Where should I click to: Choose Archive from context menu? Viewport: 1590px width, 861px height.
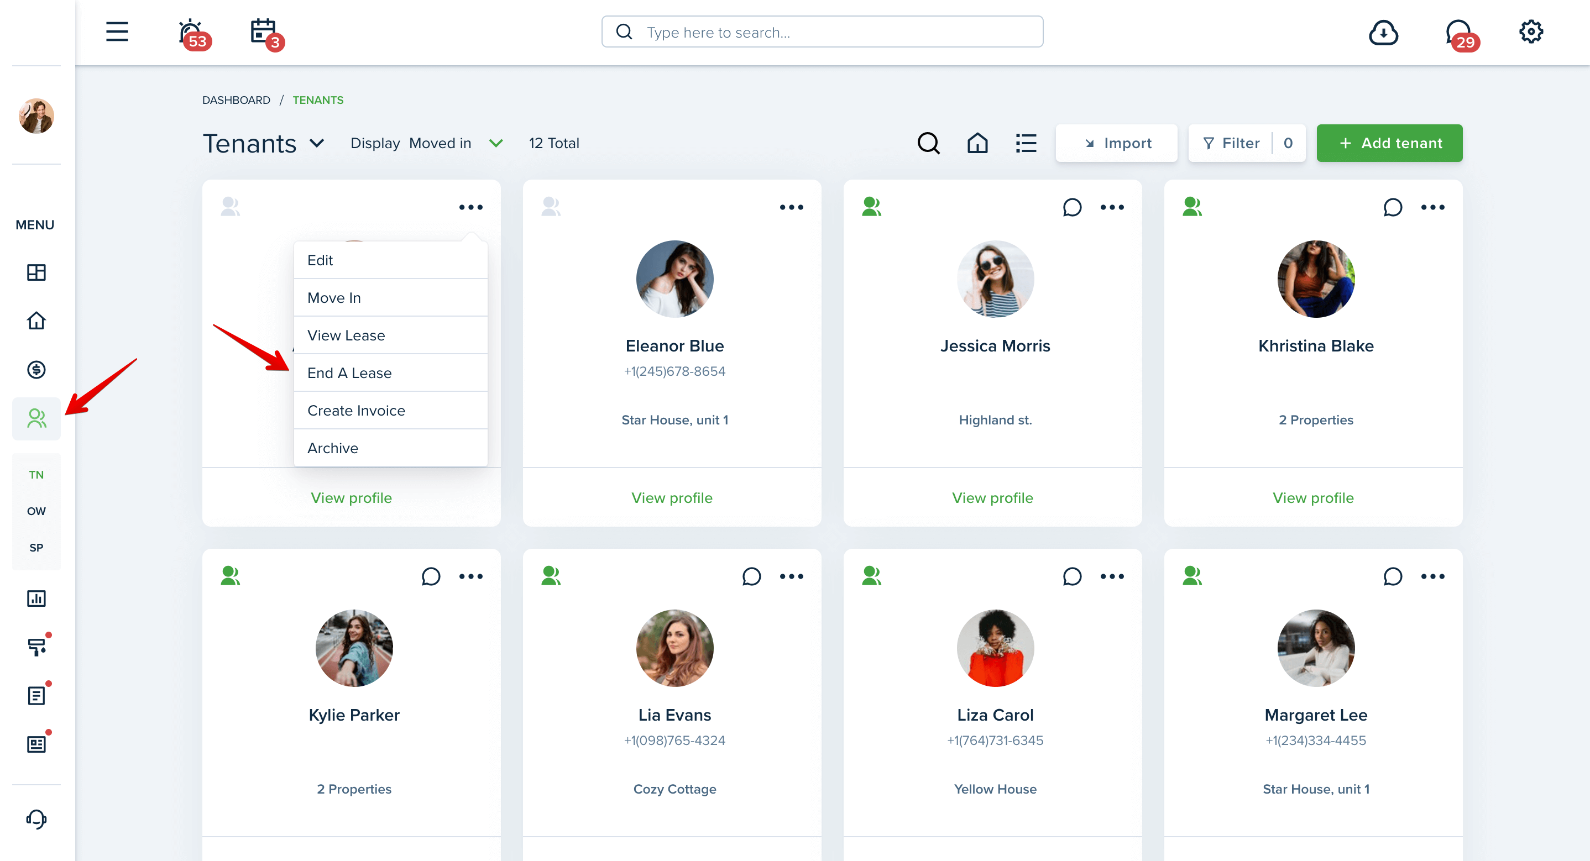pos(390,448)
